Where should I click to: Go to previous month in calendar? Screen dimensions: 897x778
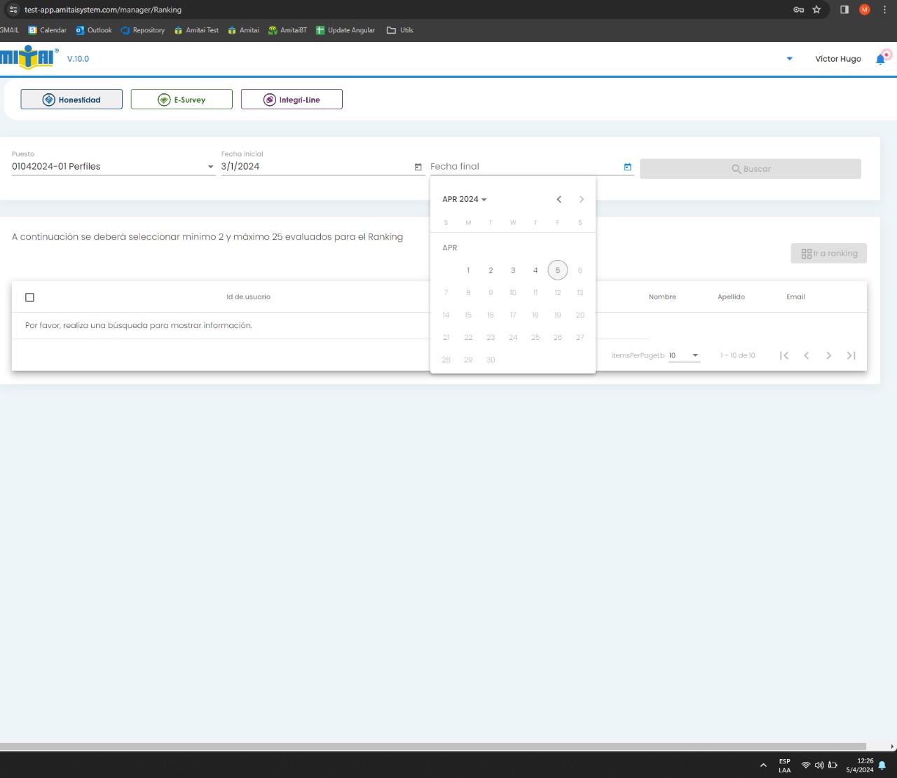click(x=559, y=200)
